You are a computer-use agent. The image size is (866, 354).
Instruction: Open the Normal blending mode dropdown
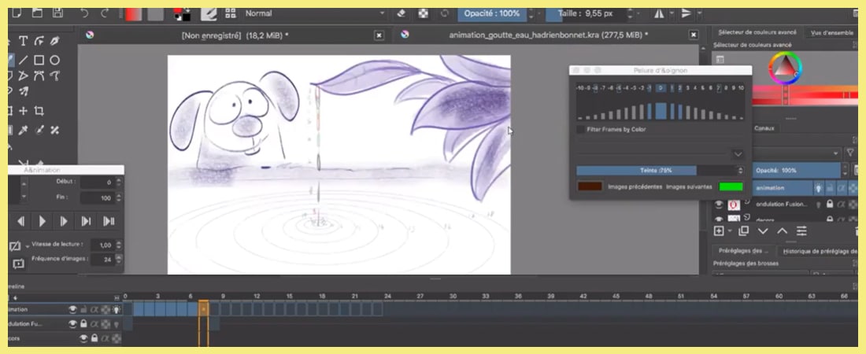pyautogui.click(x=313, y=13)
